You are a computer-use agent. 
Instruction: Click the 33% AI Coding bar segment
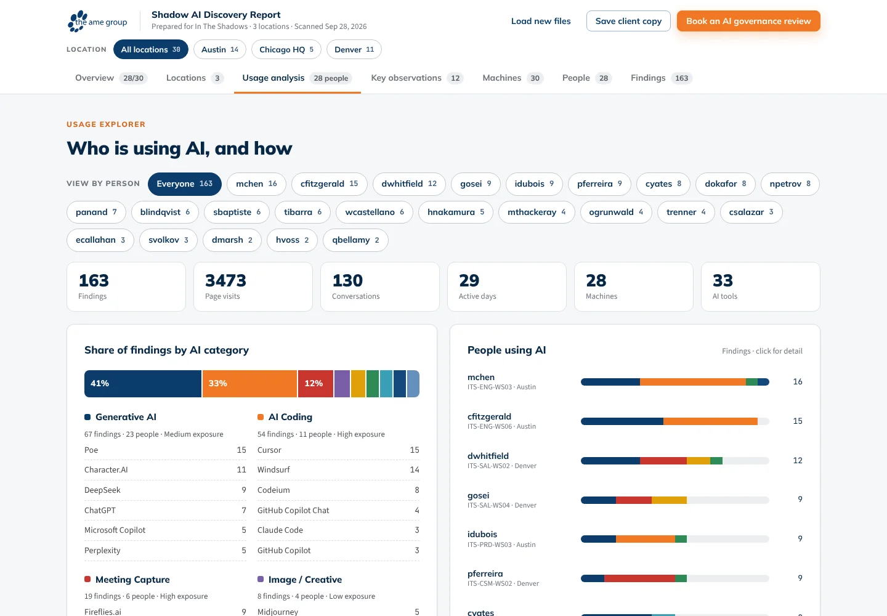(x=250, y=383)
